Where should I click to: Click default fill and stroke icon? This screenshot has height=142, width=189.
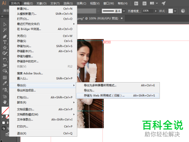pos(3,117)
